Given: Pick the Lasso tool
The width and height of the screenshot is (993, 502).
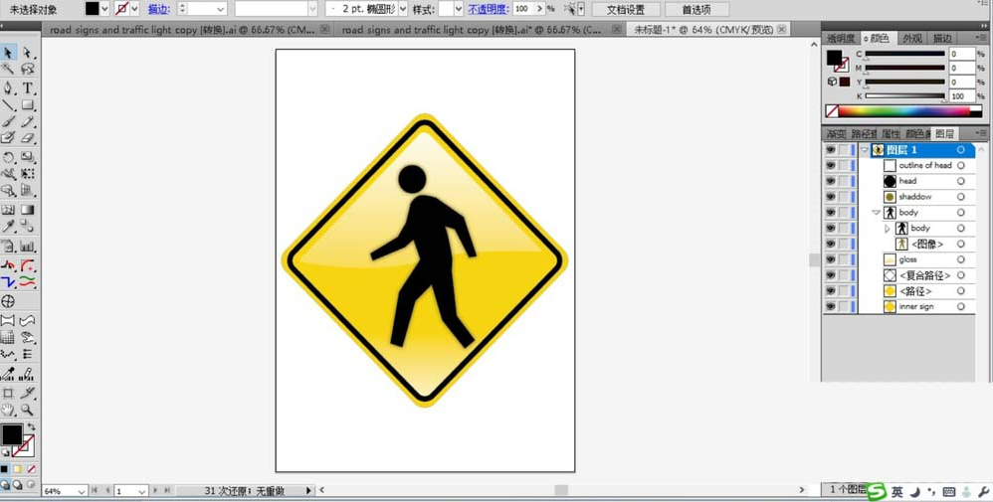Looking at the screenshot, I should coord(27,69).
